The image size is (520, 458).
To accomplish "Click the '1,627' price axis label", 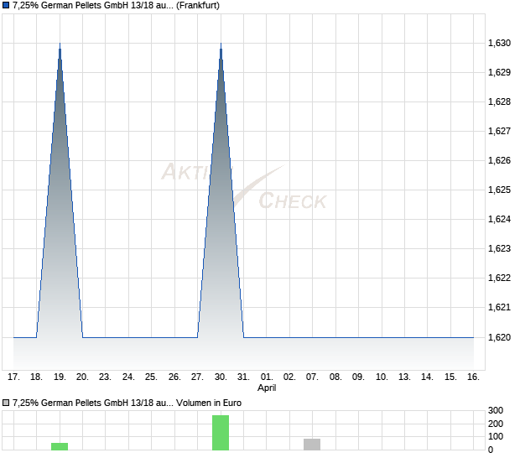I will 499,131.
